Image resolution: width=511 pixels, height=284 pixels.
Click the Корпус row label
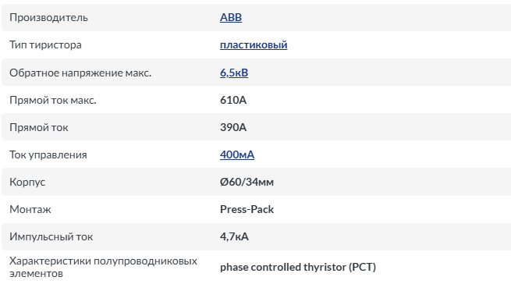coord(27,182)
